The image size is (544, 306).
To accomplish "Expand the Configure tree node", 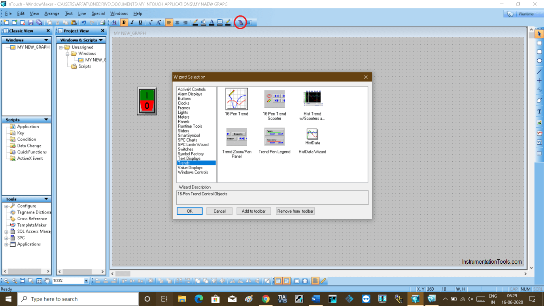I will click(x=6, y=206).
